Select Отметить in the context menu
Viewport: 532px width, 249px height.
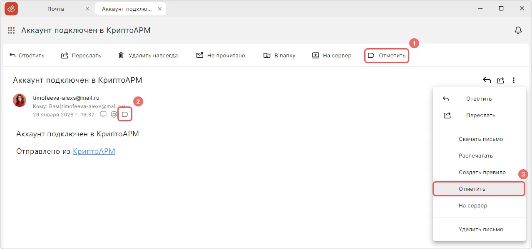472,189
